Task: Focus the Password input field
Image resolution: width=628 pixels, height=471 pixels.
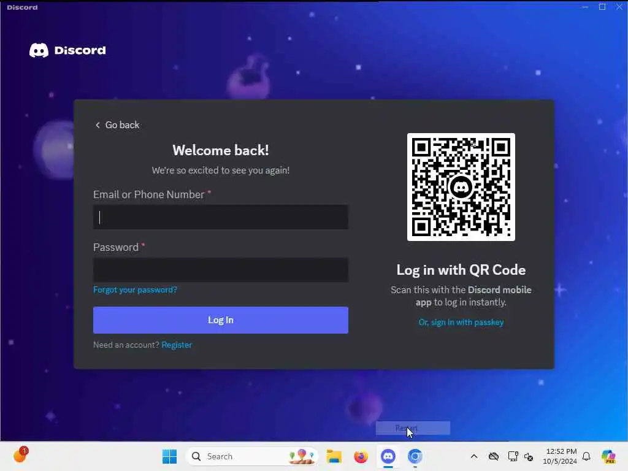Action: click(221, 270)
